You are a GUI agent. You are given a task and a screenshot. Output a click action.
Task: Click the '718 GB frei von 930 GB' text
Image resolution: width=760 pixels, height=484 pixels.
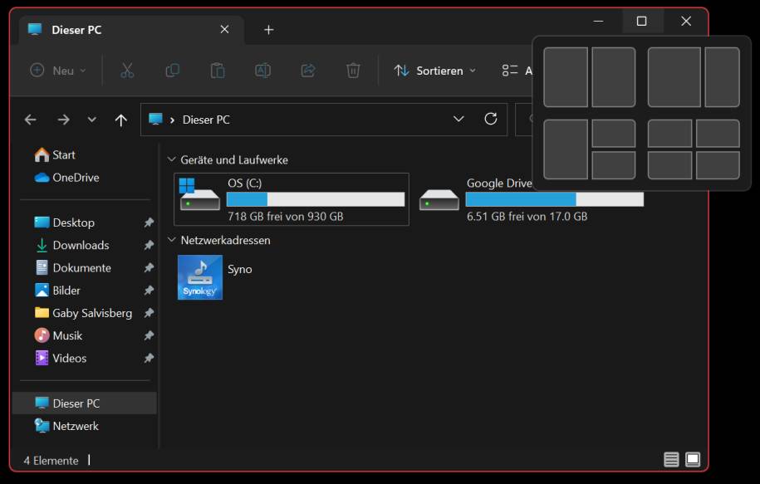(x=286, y=216)
